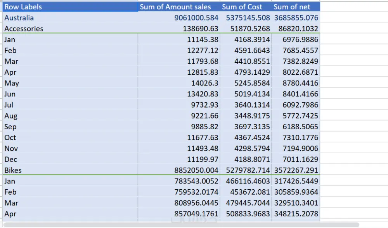Click the Jan row label under Accessories
This screenshot has width=388, height=228.
(x=9, y=39)
